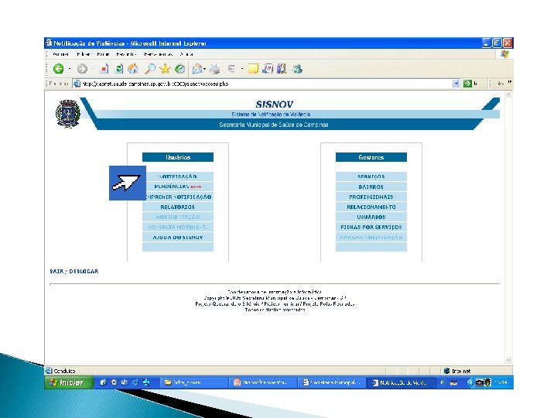The height and width of the screenshot is (418, 557).
Task: Open FICHAS POR SERVIÇOS link
Action: coord(371,227)
